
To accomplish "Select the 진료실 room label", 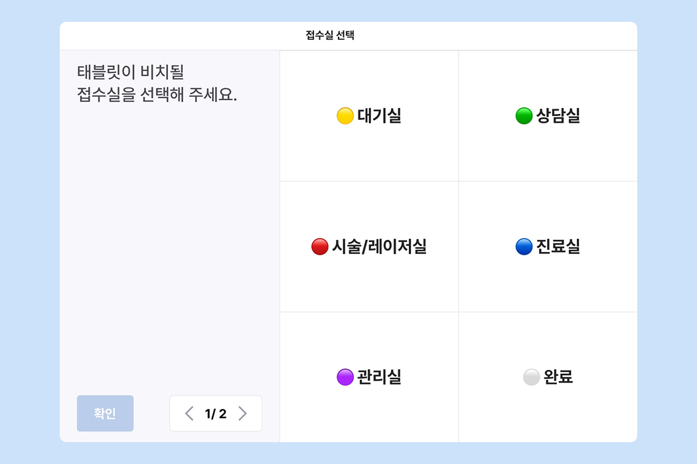I will click(558, 247).
